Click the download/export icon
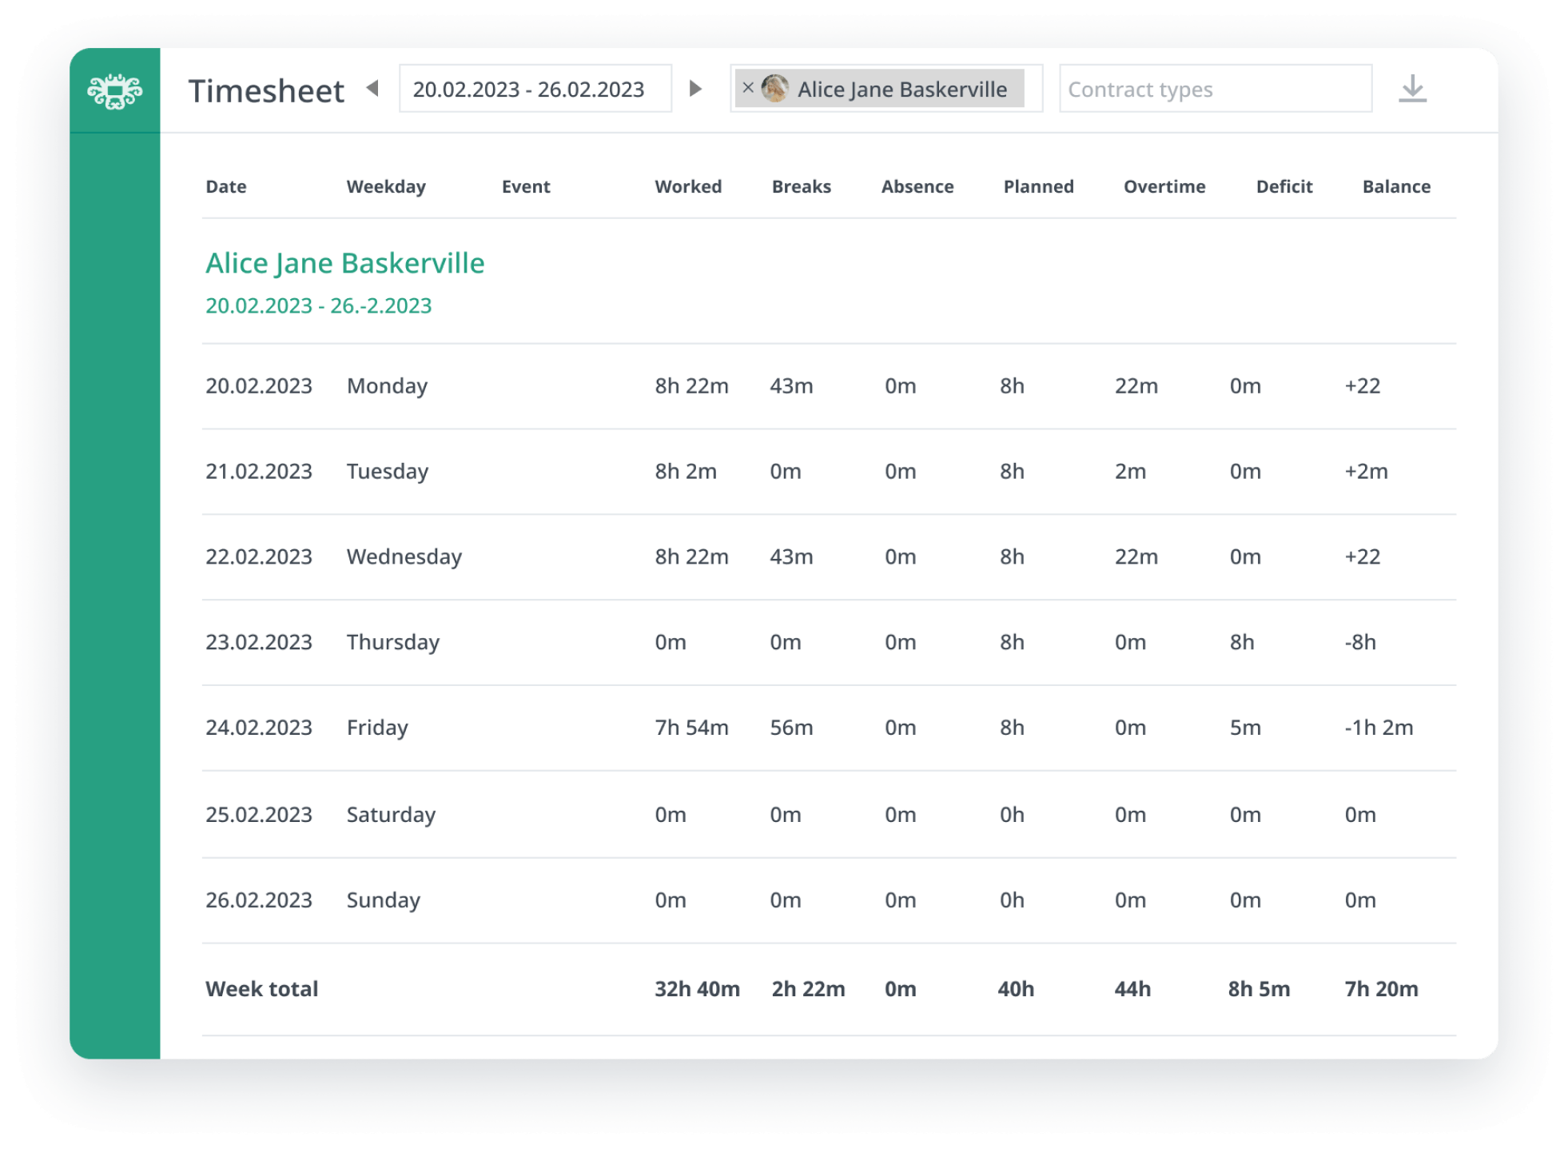 click(1412, 89)
